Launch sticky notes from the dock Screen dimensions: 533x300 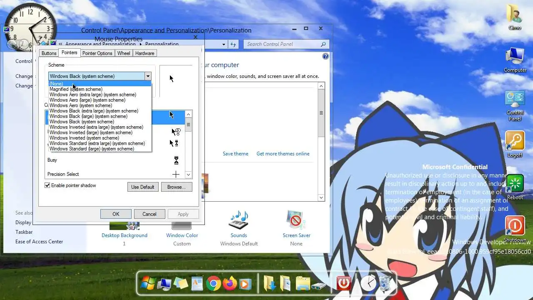181,284
